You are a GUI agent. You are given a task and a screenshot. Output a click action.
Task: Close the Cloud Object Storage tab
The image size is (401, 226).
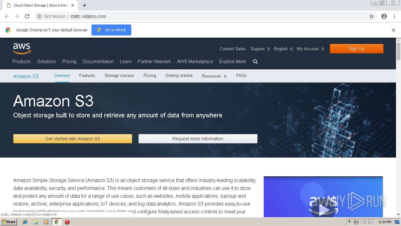pyautogui.click(x=72, y=5)
